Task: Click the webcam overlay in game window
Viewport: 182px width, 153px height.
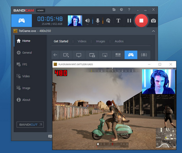Action: (x=159, y=82)
